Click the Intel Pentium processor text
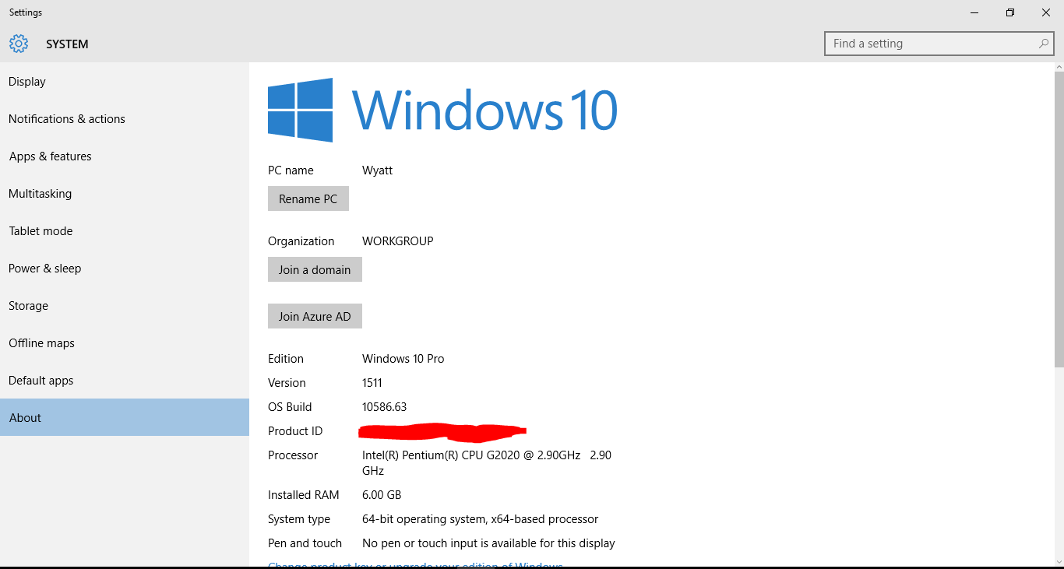The width and height of the screenshot is (1064, 569). coord(487,463)
